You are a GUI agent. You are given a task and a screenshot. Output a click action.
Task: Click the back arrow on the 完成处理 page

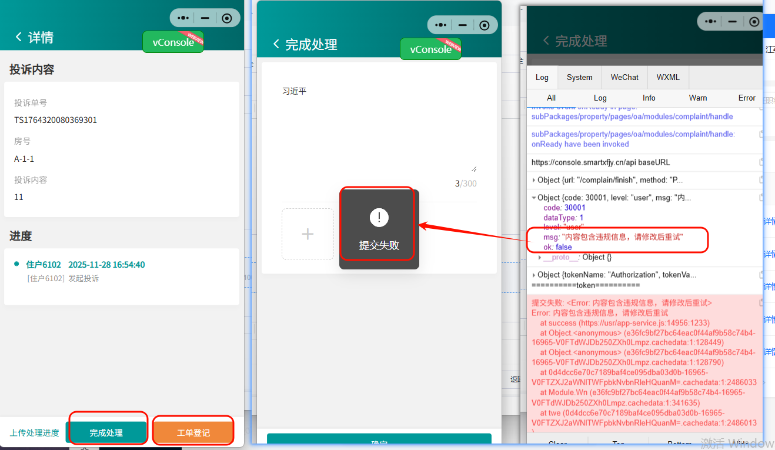click(276, 44)
